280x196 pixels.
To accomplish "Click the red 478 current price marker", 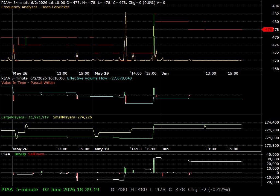I will pos(268,29).
